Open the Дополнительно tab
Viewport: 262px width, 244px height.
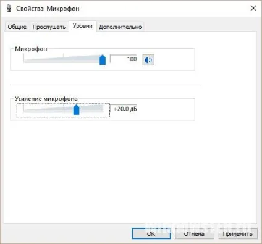tap(120, 27)
